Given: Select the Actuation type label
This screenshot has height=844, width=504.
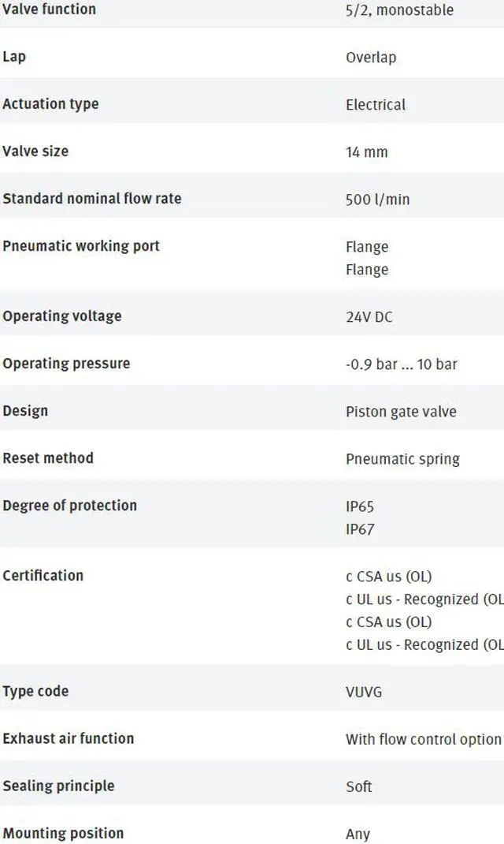Looking at the screenshot, I should click(50, 104).
